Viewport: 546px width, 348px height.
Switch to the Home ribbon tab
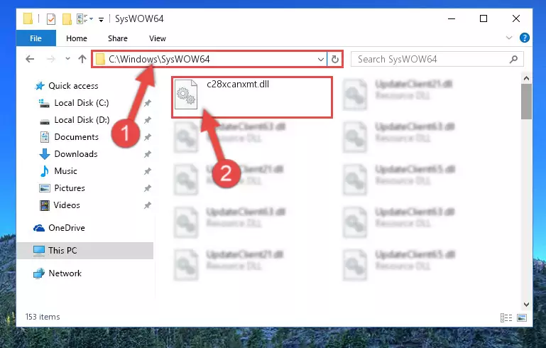coord(77,38)
